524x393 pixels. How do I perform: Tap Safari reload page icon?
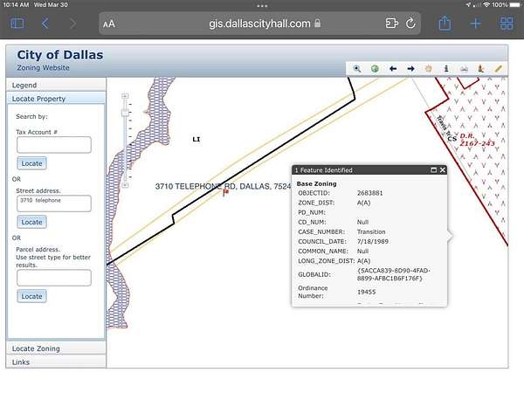(410, 24)
